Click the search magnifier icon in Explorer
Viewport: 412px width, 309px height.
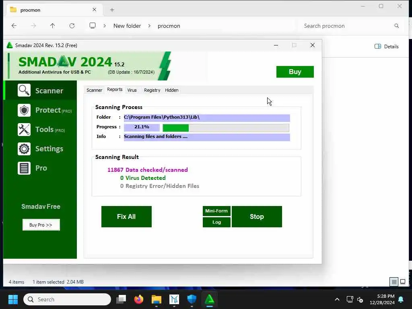396,26
